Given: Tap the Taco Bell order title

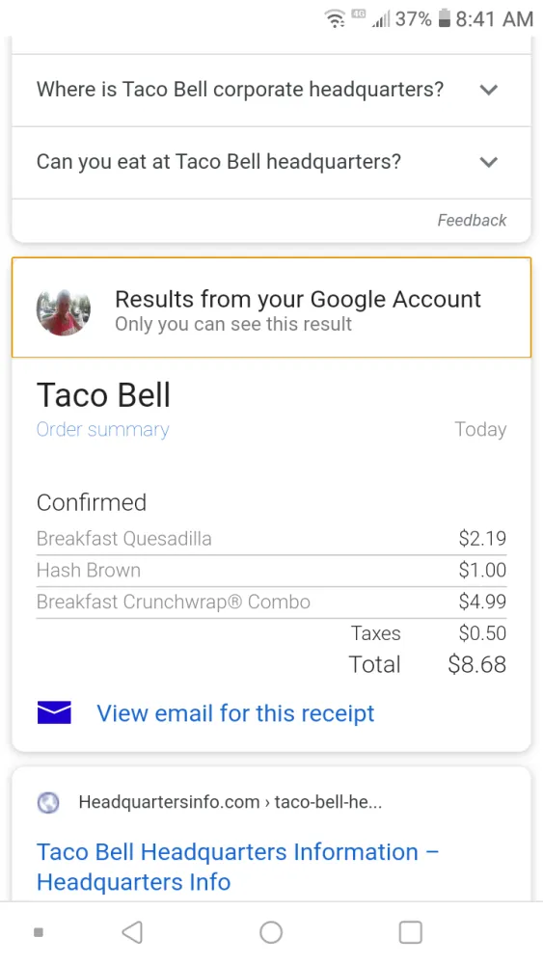Looking at the screenshot, I should click(103, 394).
